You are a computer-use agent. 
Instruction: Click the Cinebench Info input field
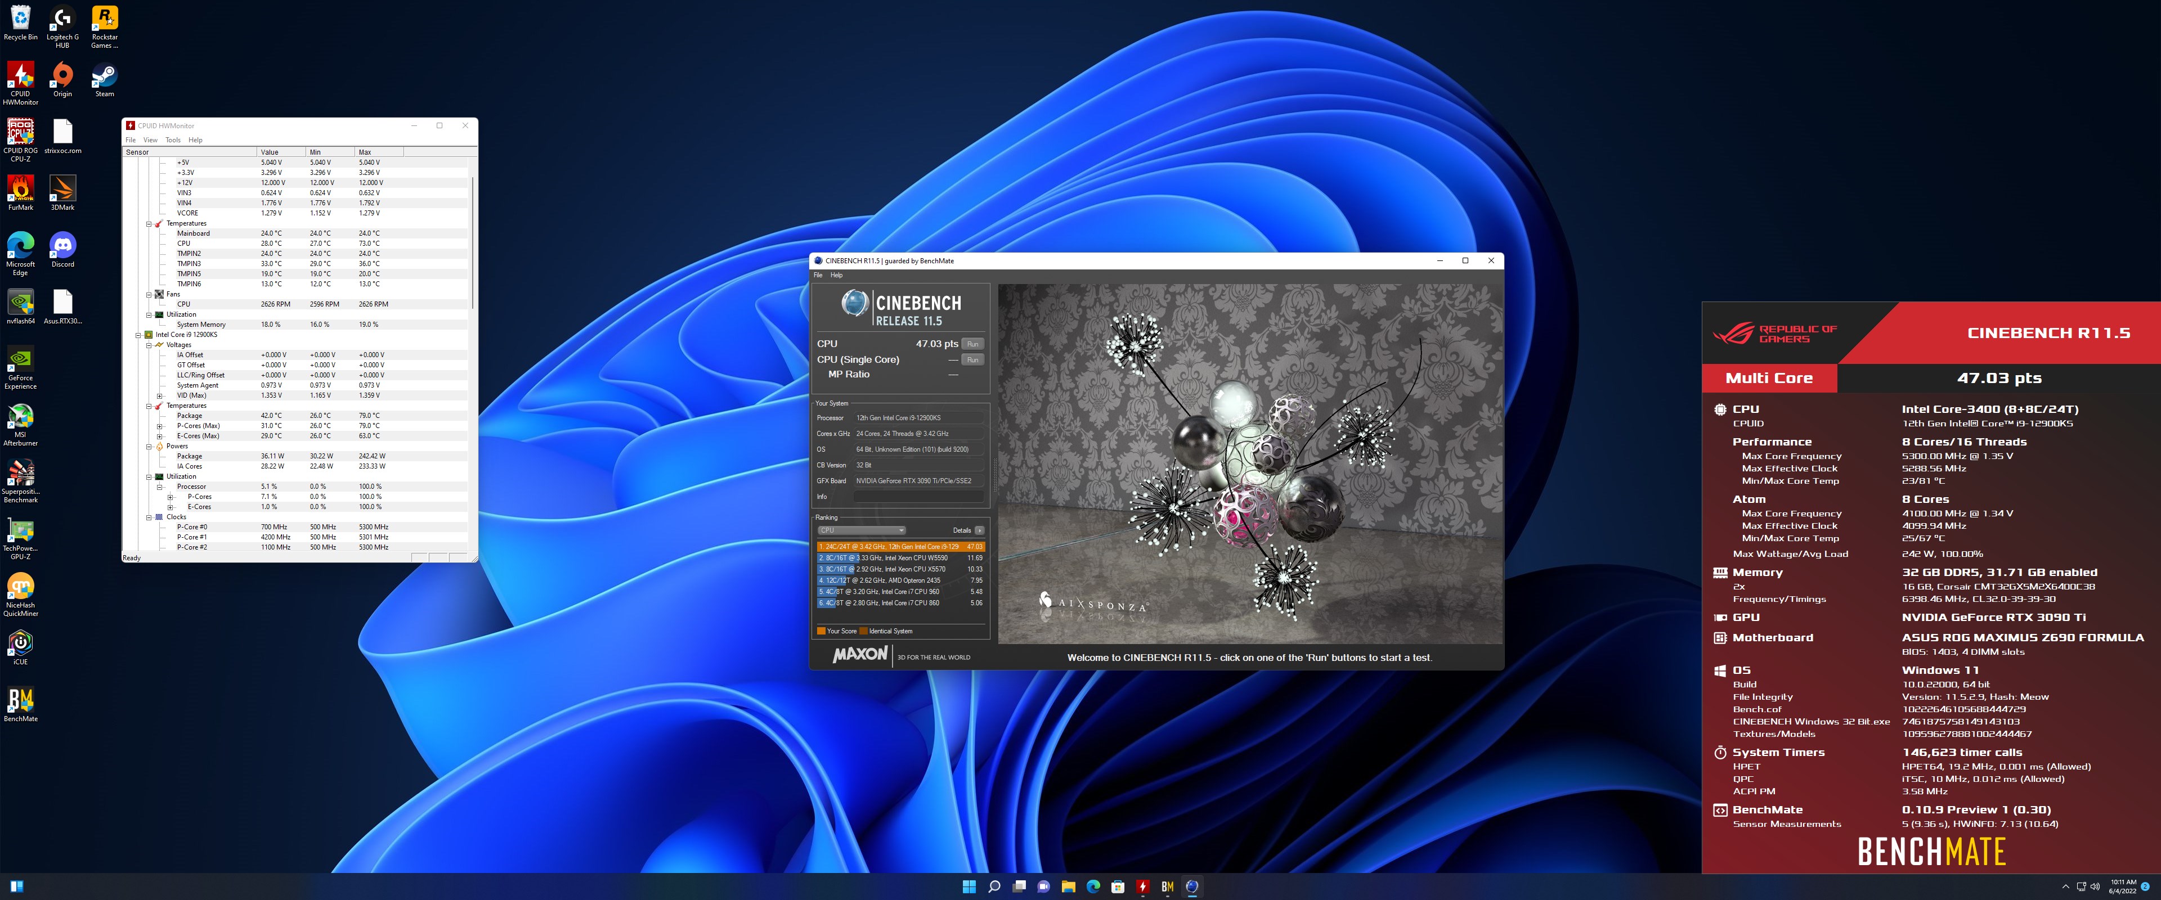coord(918,497)
